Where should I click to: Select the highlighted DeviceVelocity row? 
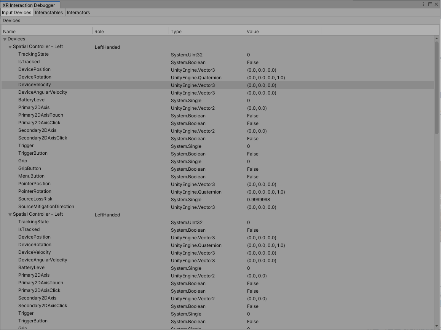218,85
